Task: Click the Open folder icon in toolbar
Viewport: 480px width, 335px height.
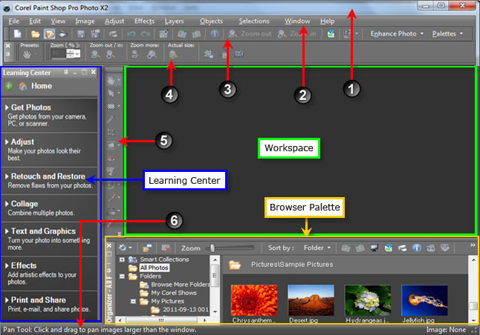Action: pyautogui.click(x=36, y=34)
